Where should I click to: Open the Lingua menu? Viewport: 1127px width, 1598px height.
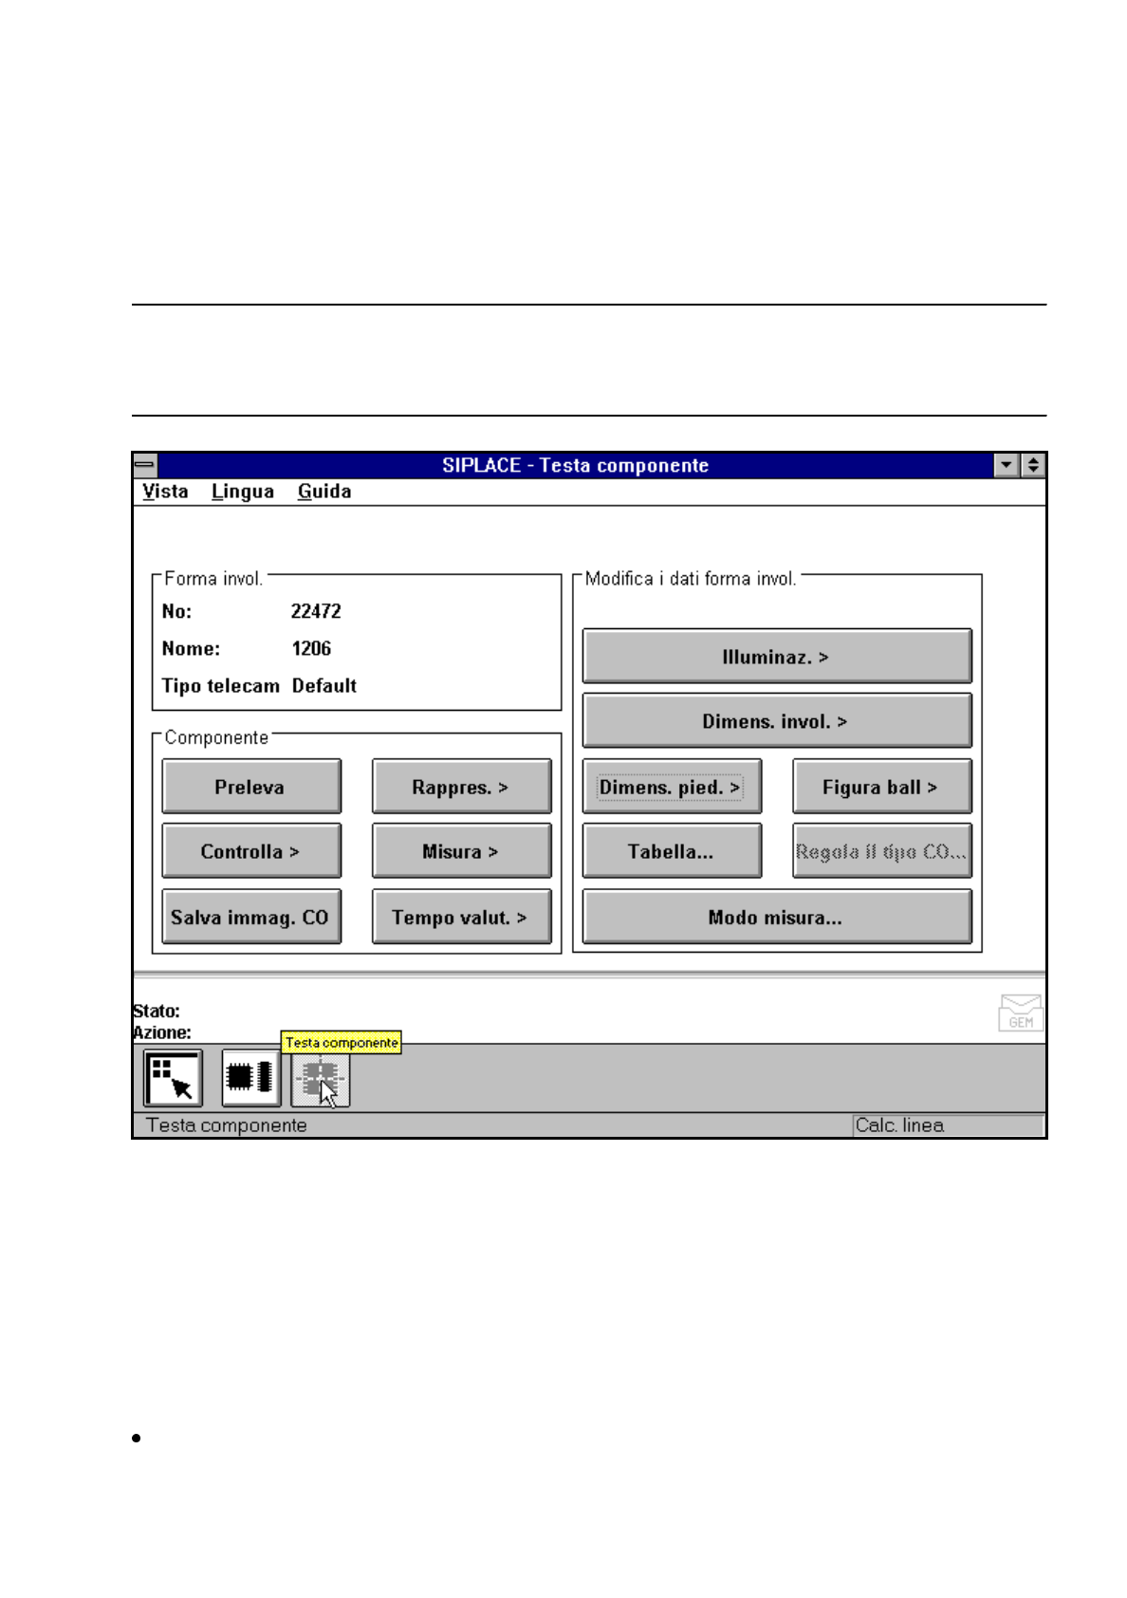243,492
